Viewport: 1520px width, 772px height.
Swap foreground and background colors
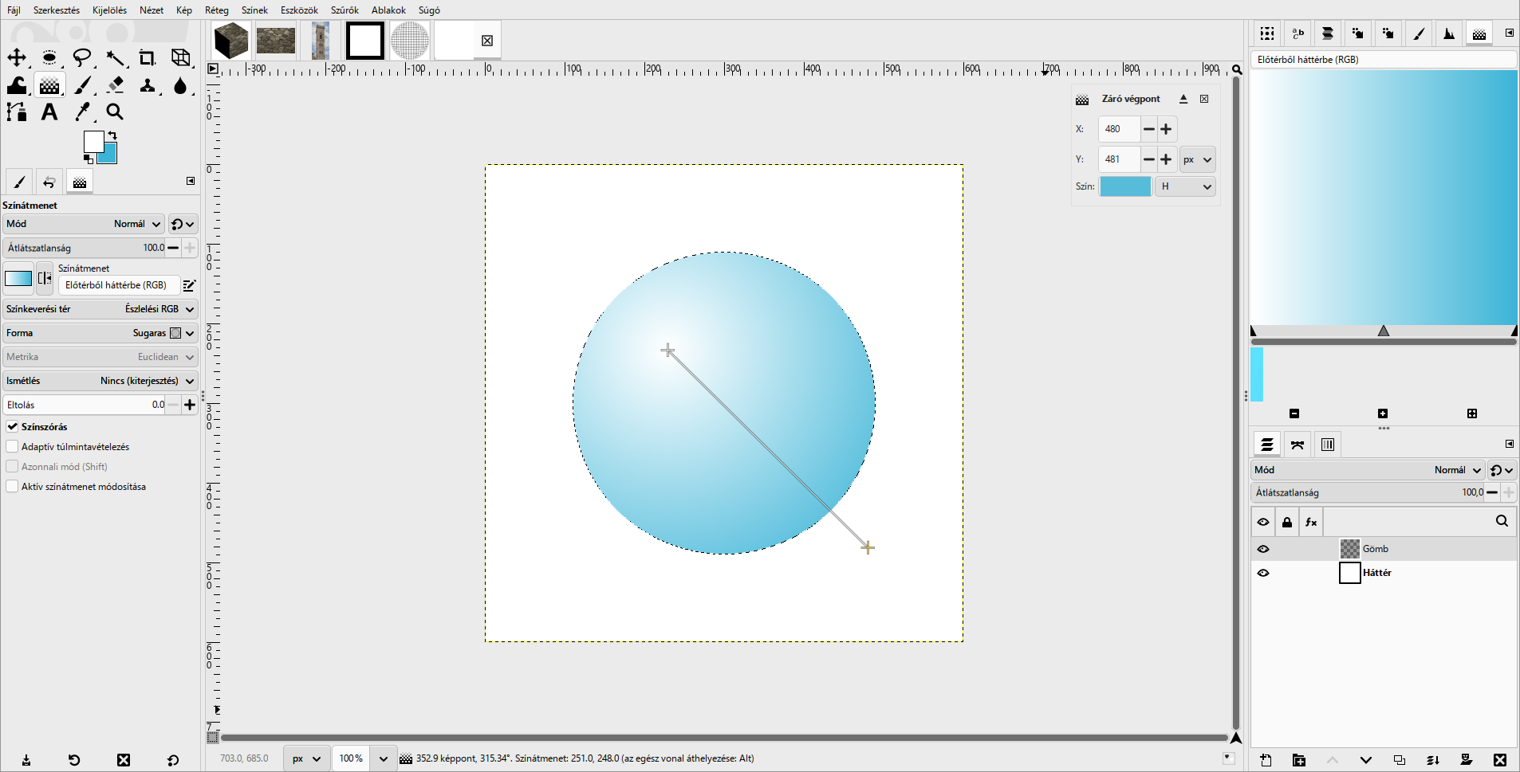[112, 135]
